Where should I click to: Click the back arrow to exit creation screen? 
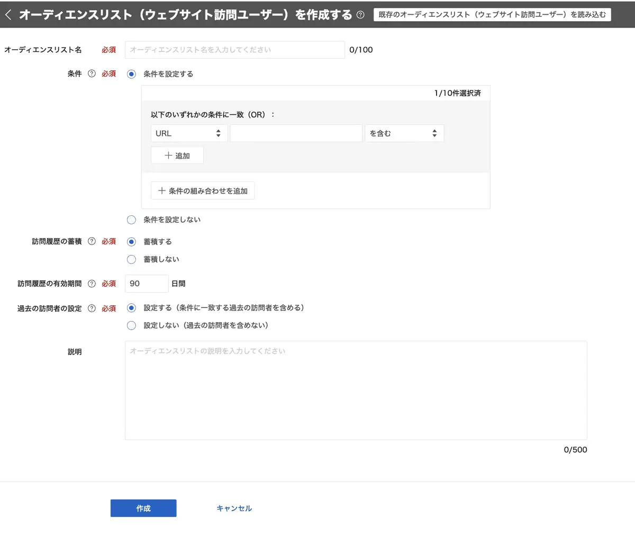(8, 14)
